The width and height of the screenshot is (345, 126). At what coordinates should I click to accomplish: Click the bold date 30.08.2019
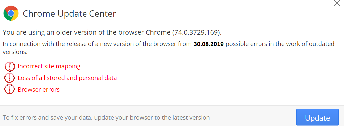pyautogui.click(x=209, y=44)
